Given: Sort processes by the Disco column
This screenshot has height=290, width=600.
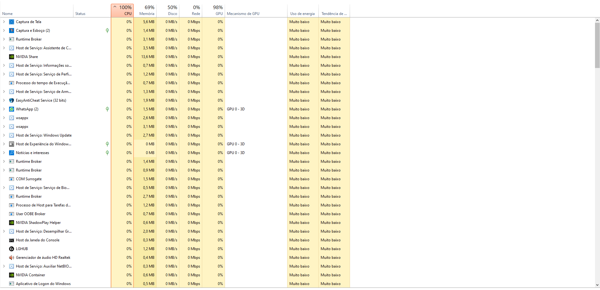Looking at the screenshot, I should coord(168,11).
